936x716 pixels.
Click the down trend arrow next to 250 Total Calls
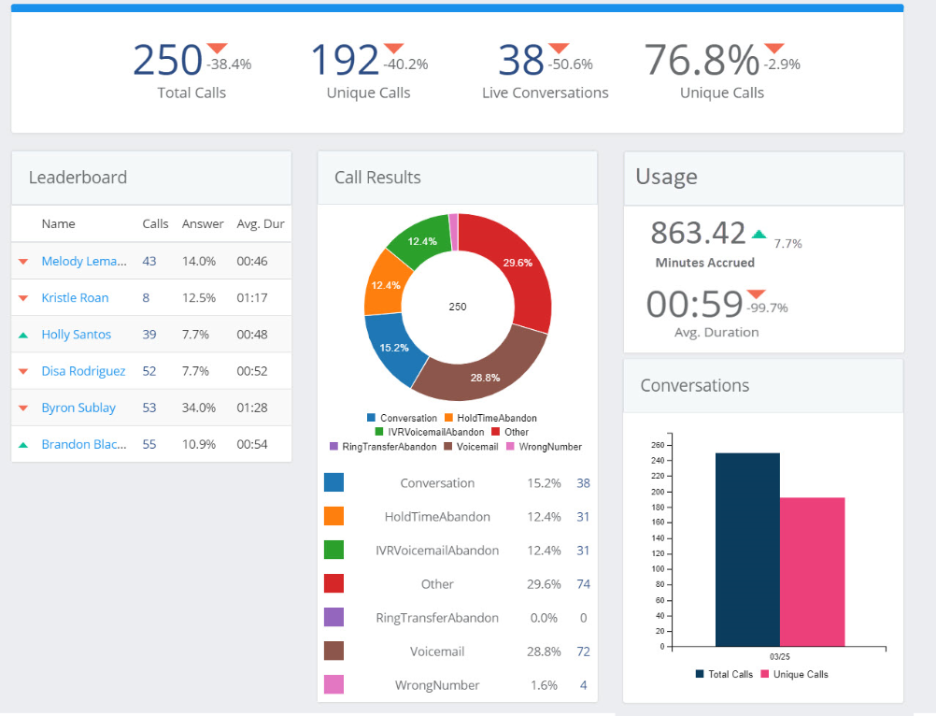point(218,48)
